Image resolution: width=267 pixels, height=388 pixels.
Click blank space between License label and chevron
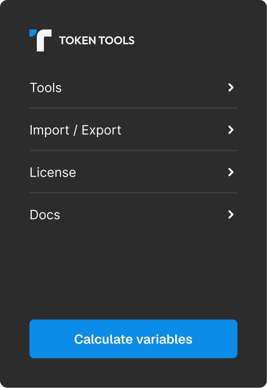tap(150, 172)
